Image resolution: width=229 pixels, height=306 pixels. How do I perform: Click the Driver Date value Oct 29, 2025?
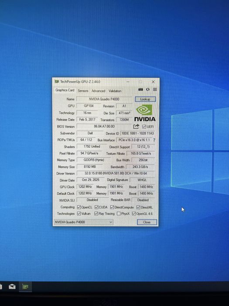point(91,180)
